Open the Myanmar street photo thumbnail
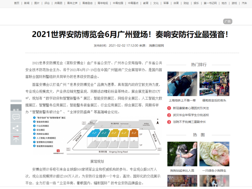The width and height of the screenshot is (252, 189). pyautogui.click(x=214, y=84)
